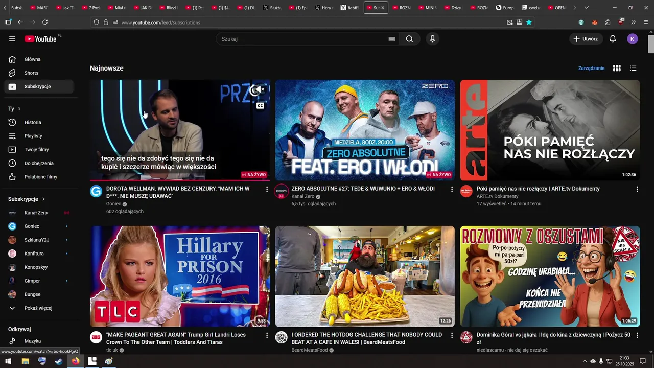Screen dimensions: 654x368
Task: Show hidden system tray icons
Action: coord(585,361)
